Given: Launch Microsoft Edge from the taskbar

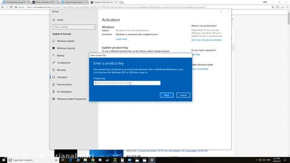Looking at the screenshot, I should (x=71, y=160).
